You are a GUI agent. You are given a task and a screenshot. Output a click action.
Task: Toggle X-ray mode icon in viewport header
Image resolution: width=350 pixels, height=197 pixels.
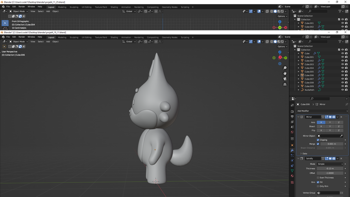pos(267,42)
